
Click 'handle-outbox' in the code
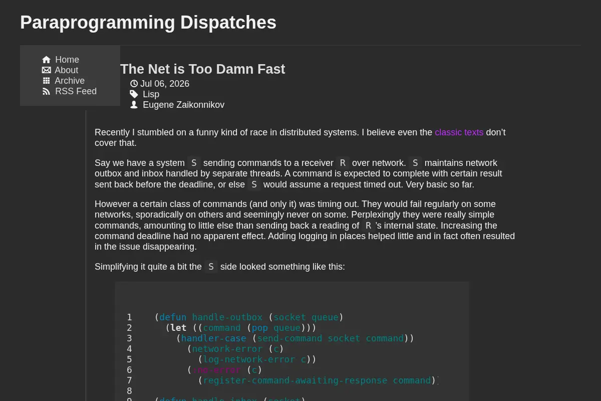pyautogui.click(x=227, y=317)
